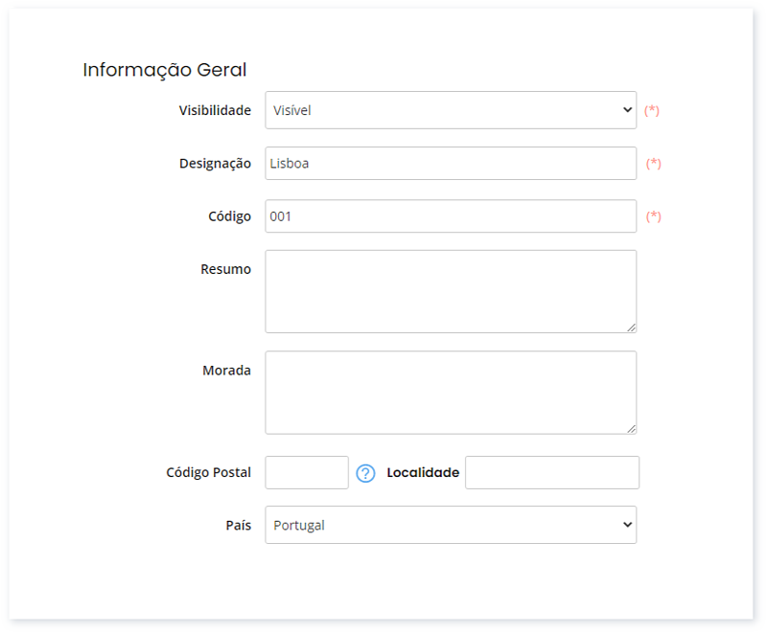
Task: Click the help icon beside Código Postal
Action: pyautogui.click(x=365, y=473)
